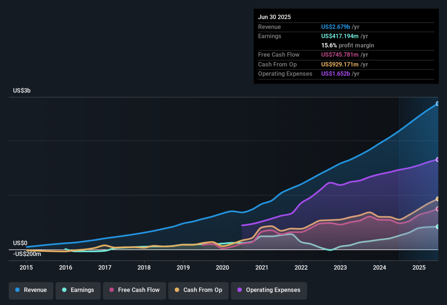447x305 pixels.
Task: Click the Revenue endpoint marker on chart
Action: tap(438, 104)
